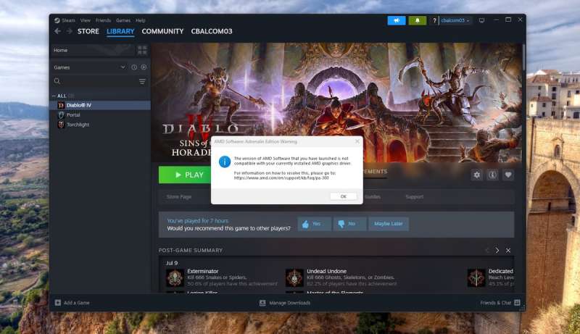The height and width of the screenshot is (334, 580).
Task: Close the AMD Software warning dialog
Action: (x=357, y=141)
